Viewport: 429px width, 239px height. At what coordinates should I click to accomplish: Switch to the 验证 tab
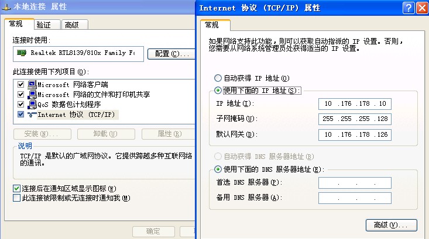point(43,25)
